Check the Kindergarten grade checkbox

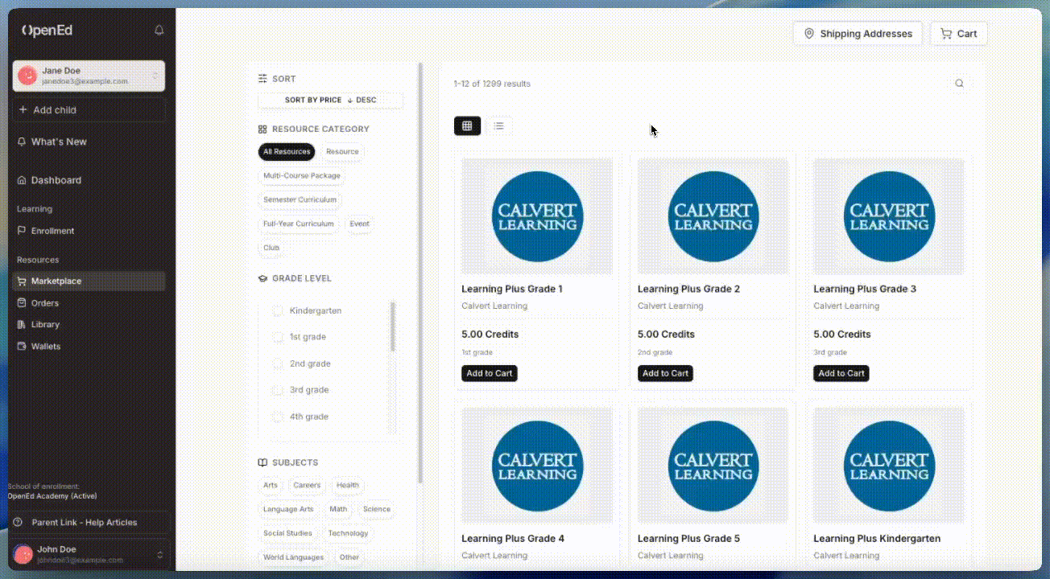point(278,311)
